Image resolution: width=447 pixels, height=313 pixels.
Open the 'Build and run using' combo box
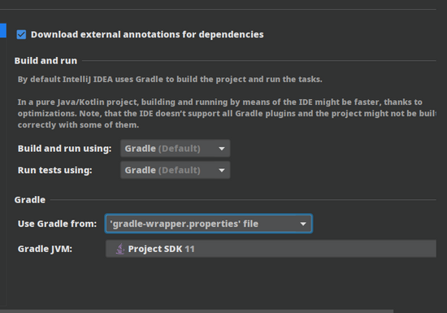click(x=175, y=148)
